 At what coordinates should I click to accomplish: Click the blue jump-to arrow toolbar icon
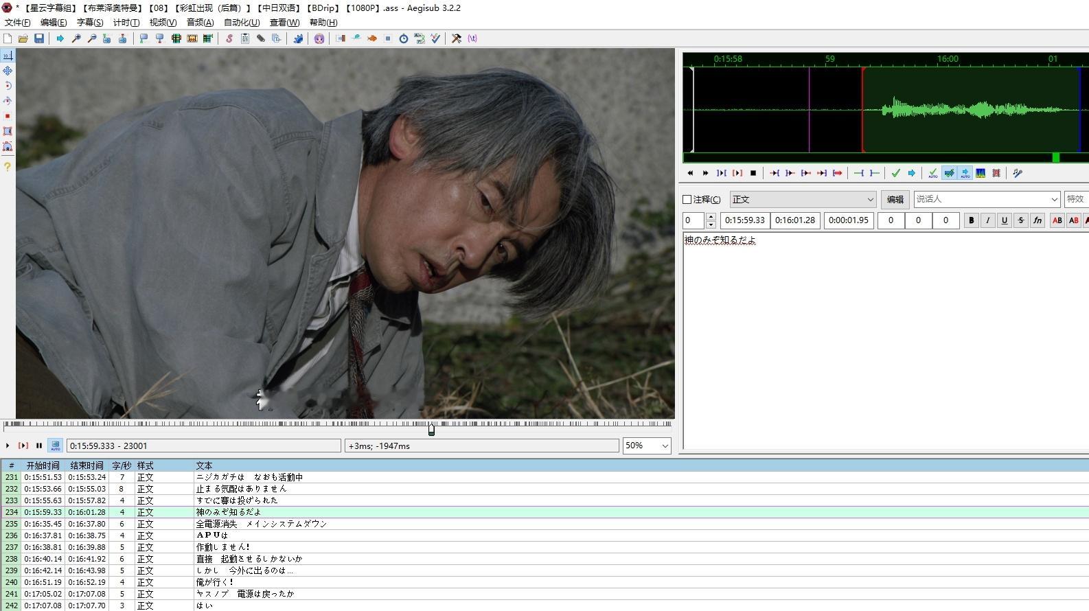tap(60, 38)
